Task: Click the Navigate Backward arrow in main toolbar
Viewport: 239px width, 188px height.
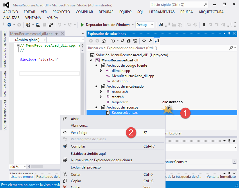Action: (9, 24)
